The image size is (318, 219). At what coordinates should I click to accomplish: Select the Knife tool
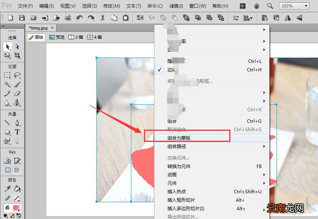click(17, 141)
